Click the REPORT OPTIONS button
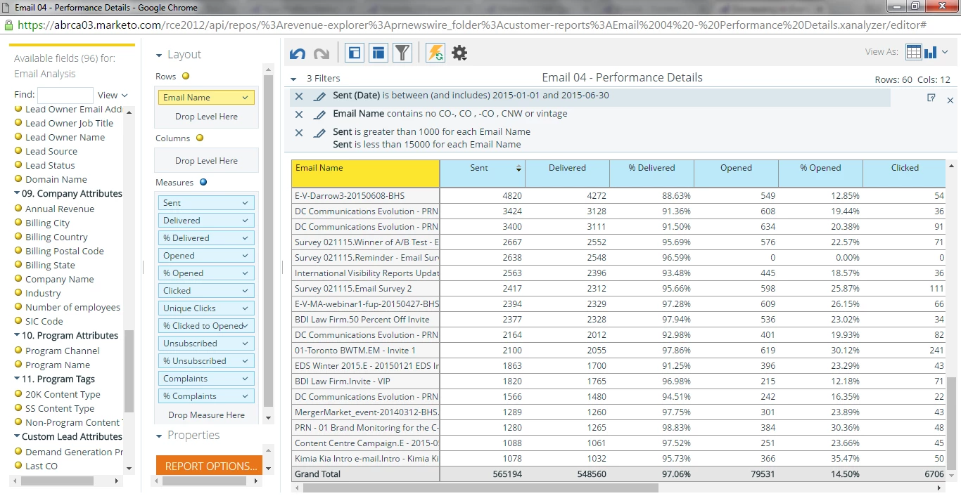 [x=209, y=466]
